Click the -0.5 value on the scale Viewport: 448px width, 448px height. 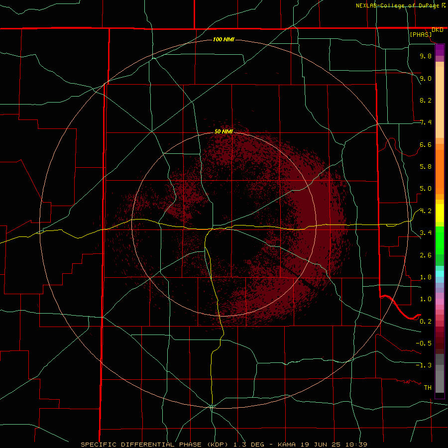click(424, 343)
